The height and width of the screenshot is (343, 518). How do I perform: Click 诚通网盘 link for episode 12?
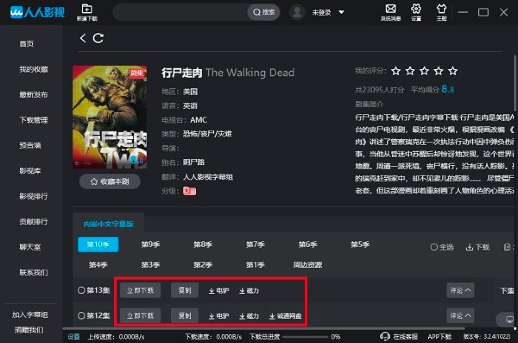point(286,316)
